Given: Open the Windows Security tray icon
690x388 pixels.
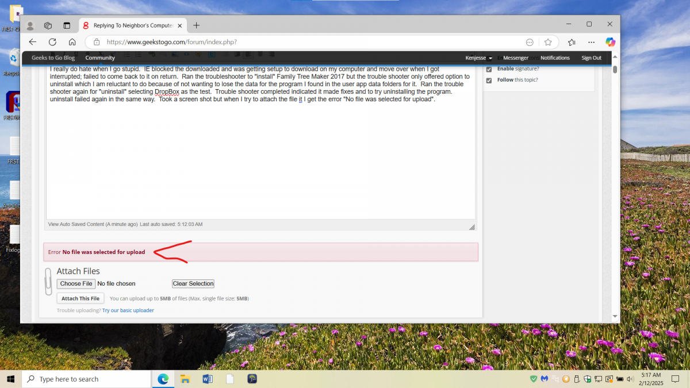Looking at the screenshot, I should tap(587, 379).
